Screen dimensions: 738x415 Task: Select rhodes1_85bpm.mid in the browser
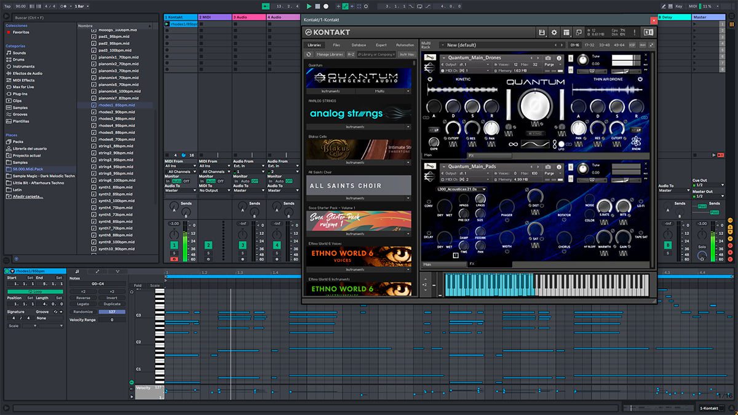point(117,105)
